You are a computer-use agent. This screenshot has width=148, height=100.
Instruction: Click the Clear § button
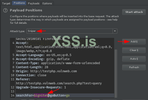(x=134, y=50)
